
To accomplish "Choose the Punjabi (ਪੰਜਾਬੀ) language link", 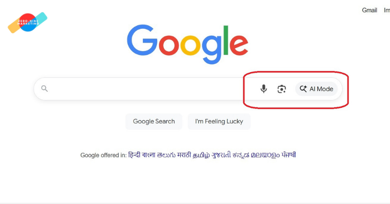I will pos(289,155).
